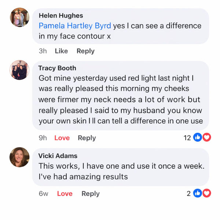Click the Tracy Booth name
The image size is (220, 220).
click(57, 68)
